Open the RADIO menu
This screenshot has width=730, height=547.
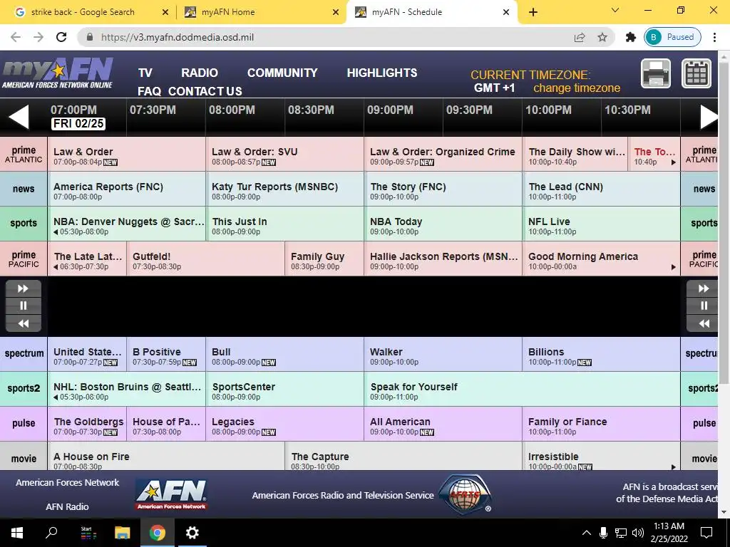tap(200, 73)
